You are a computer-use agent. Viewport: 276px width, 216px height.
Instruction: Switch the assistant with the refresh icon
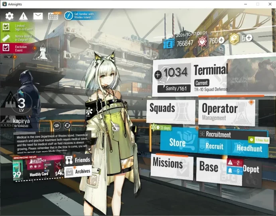click(x=67, y=126)
